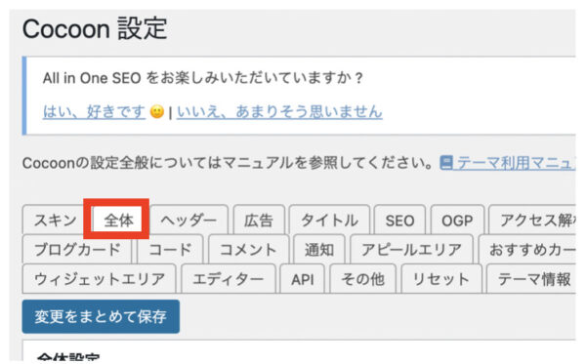Open the 広告 tab
Image resolution: width=586 pixels, height=364 pixels.
[259, 220]
